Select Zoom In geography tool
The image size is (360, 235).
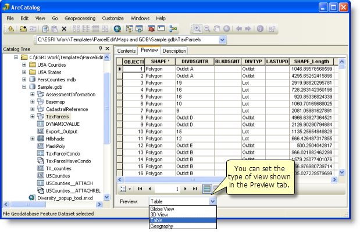point(197,28)
